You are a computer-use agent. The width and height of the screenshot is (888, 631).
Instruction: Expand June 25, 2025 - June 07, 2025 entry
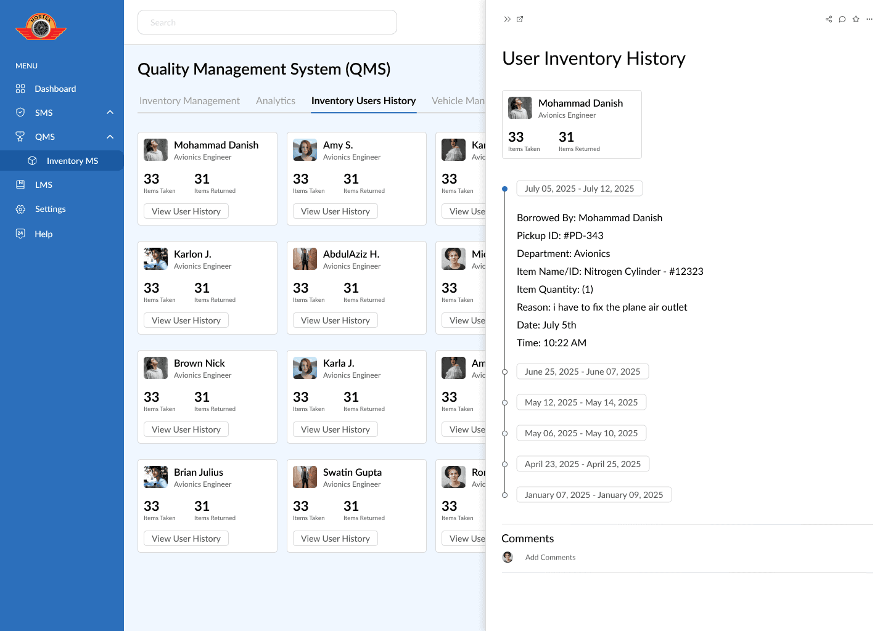582,372
